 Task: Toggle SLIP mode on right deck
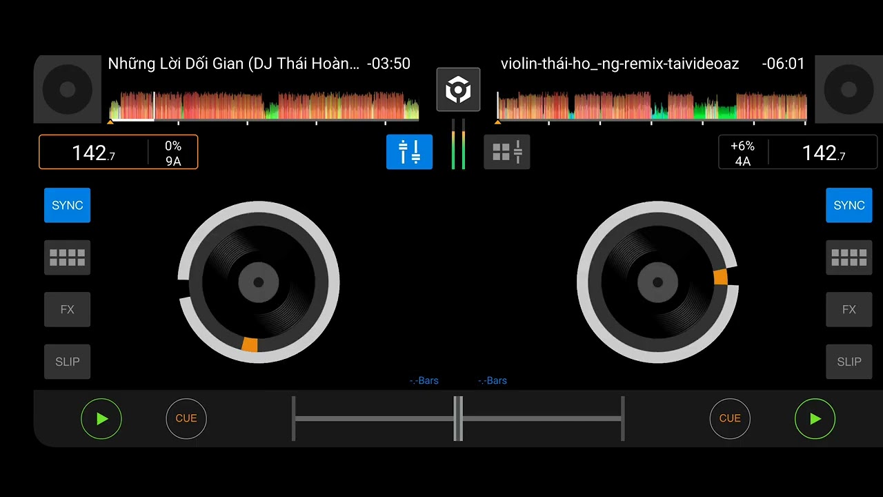click(849, 362)
